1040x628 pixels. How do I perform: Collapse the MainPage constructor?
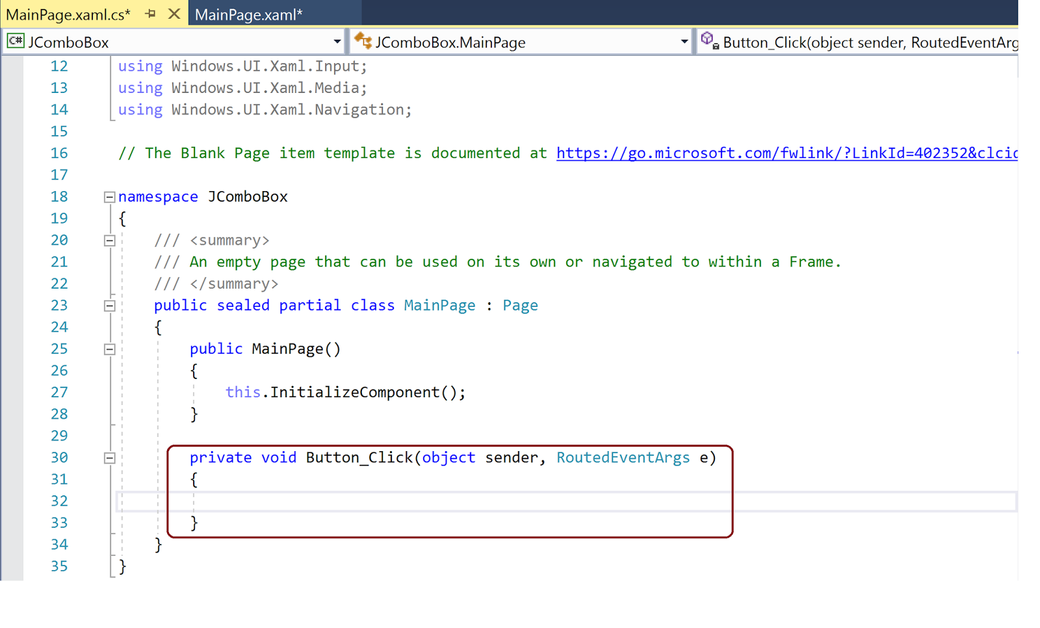click(x=109, y=348)
